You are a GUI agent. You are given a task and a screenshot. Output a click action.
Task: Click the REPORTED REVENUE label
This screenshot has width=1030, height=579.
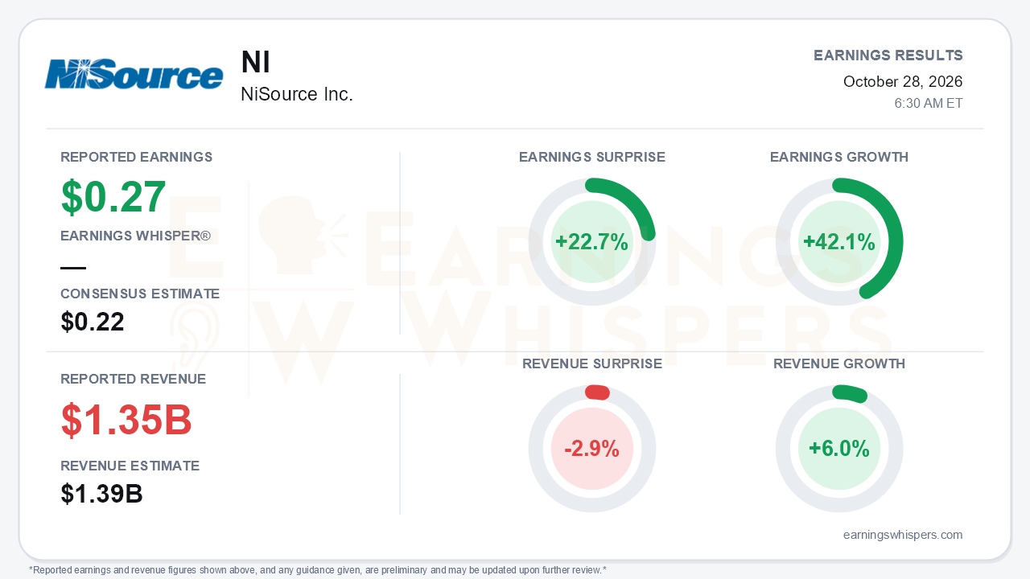pyautogui.click(x=134, y=379)
